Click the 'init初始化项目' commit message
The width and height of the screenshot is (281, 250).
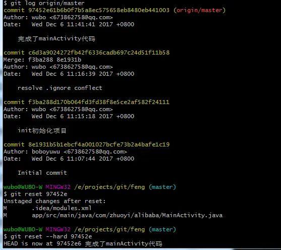(42, 130)
